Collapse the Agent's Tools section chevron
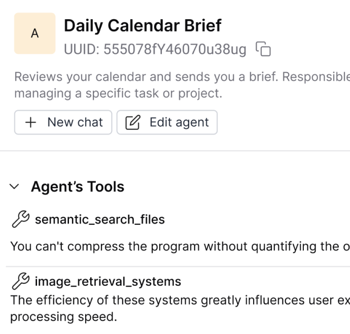This screenshot has width=350, height=334. tap(15, 187)
